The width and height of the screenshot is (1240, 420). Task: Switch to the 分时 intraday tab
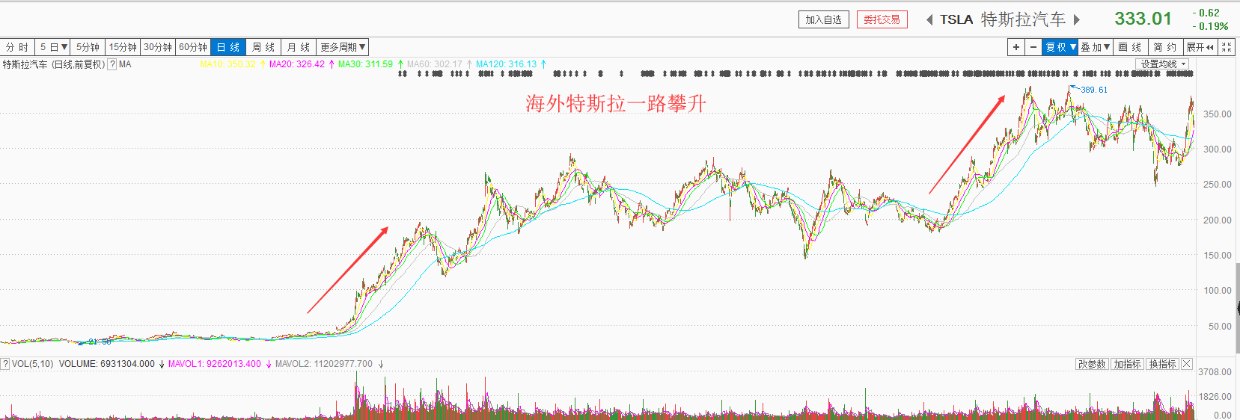[x=17, y=47]
